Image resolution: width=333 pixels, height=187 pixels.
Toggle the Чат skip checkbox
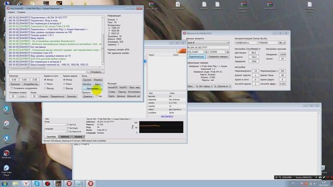coord(97,96)
